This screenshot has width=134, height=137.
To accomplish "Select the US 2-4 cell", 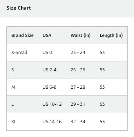I will click(x=49, y=70).
